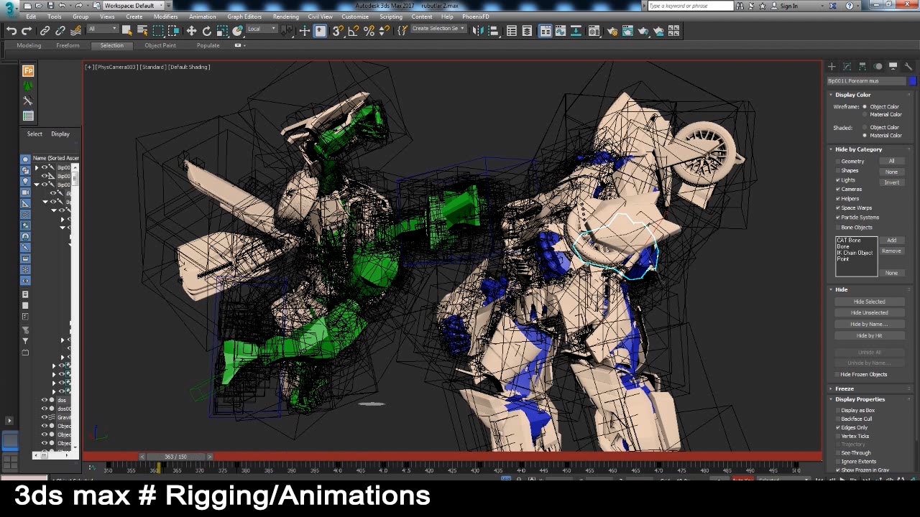Click the FumeFX Fp icon
Screen dimensions: 920x517
[28, 70]
